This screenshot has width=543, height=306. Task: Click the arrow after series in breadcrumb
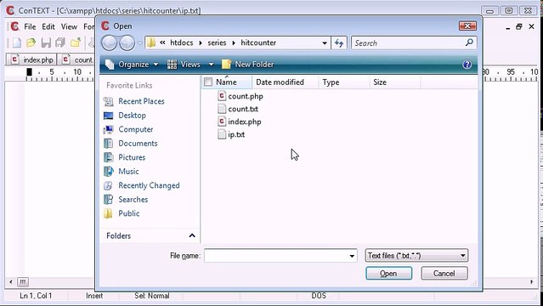pyautogui.click(x=234, y=43)
